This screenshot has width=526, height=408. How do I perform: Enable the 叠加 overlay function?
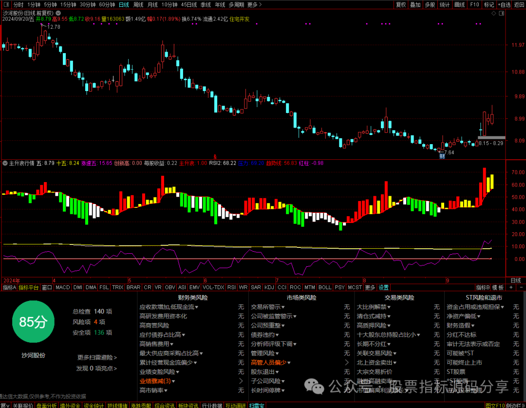415,4
